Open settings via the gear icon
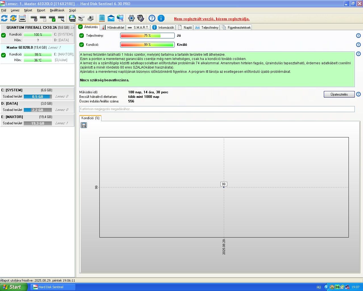This screenshot has height=291, width=363. (131, 18)
